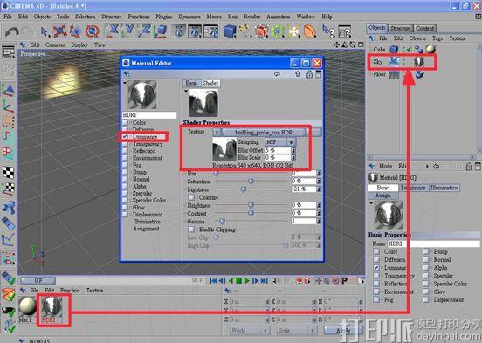Select the Scale tool in toolbar
The width and height of the screenshot is (482, 343).
76,31
